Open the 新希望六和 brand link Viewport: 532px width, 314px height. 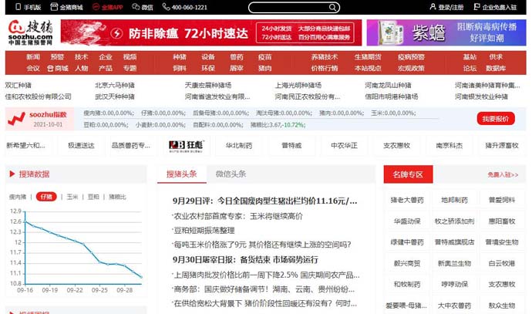pyautogui.click(x=25, y=146)
